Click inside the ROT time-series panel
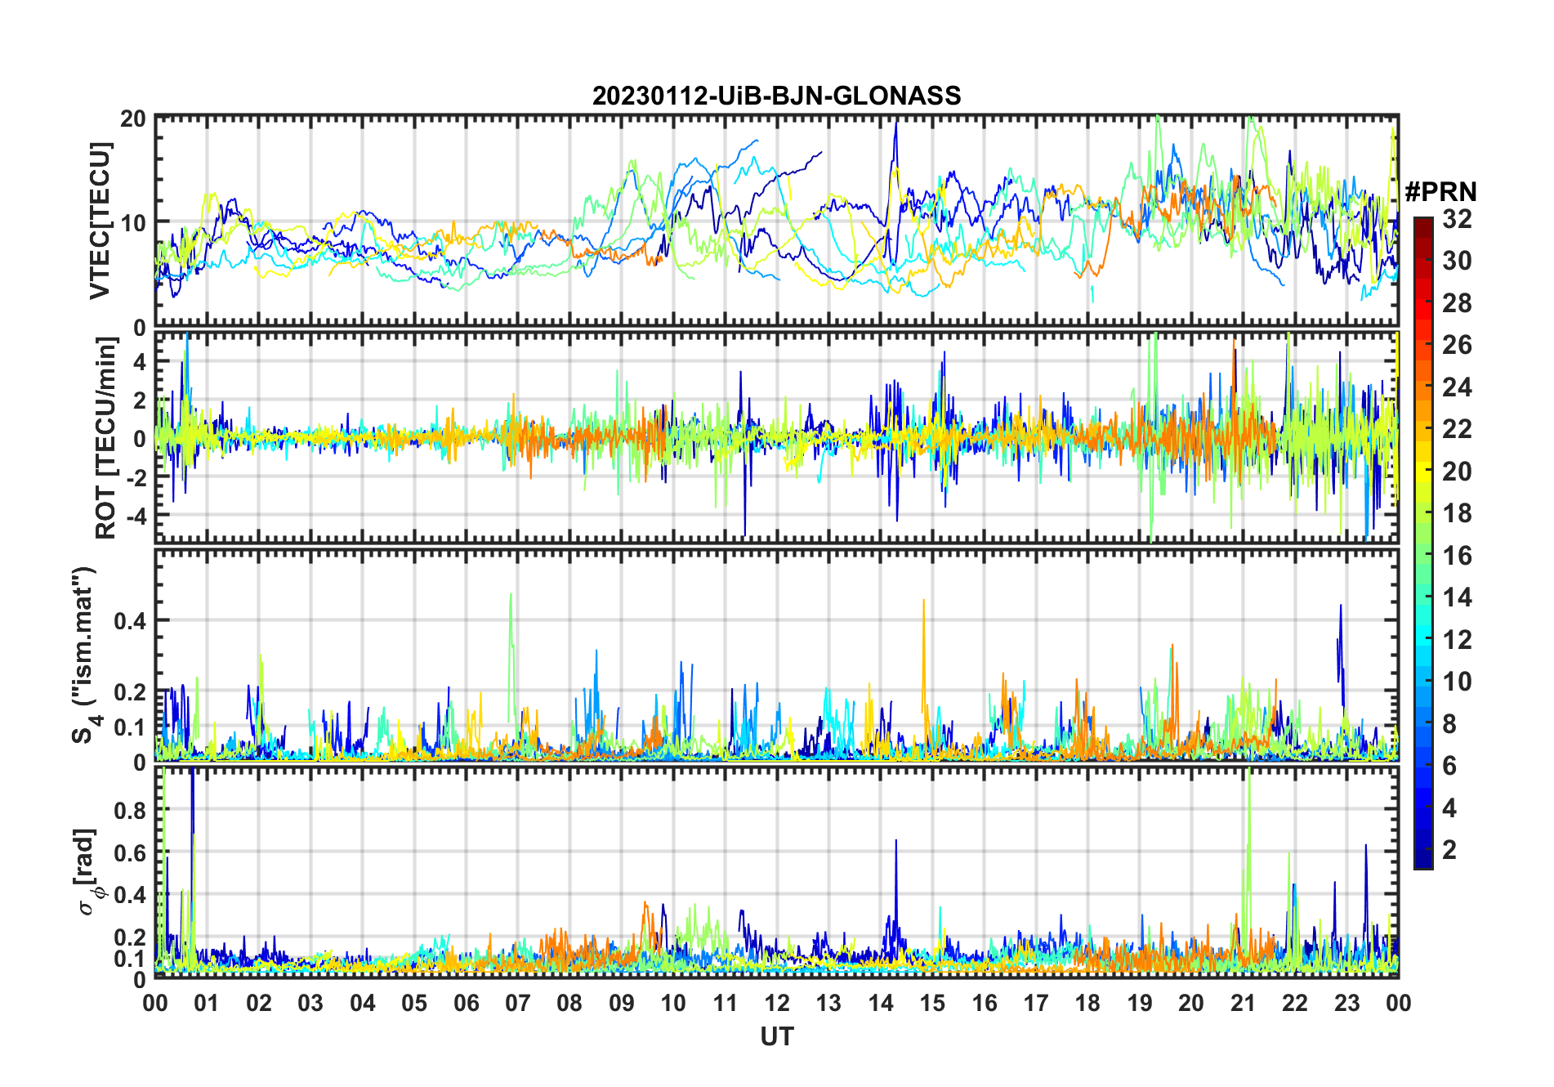Screen dimensions: 1554x1087 tap(777, 436)
